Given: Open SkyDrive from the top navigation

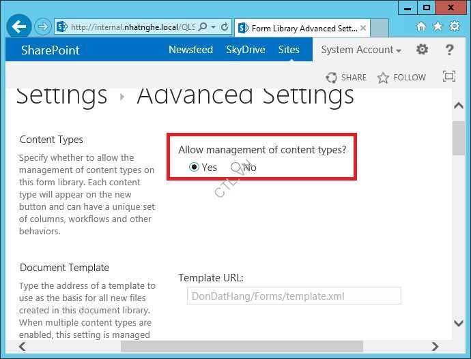Looking at the screenshot, I should 245,50.
